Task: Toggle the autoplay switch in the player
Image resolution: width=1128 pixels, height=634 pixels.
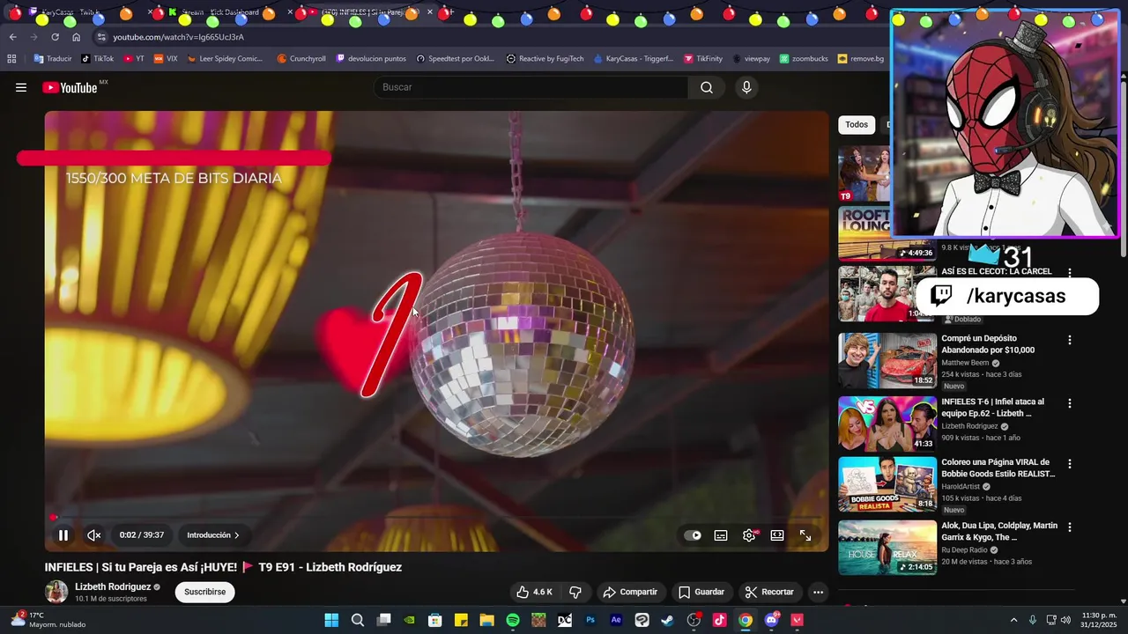Action: tap(694, 535)
